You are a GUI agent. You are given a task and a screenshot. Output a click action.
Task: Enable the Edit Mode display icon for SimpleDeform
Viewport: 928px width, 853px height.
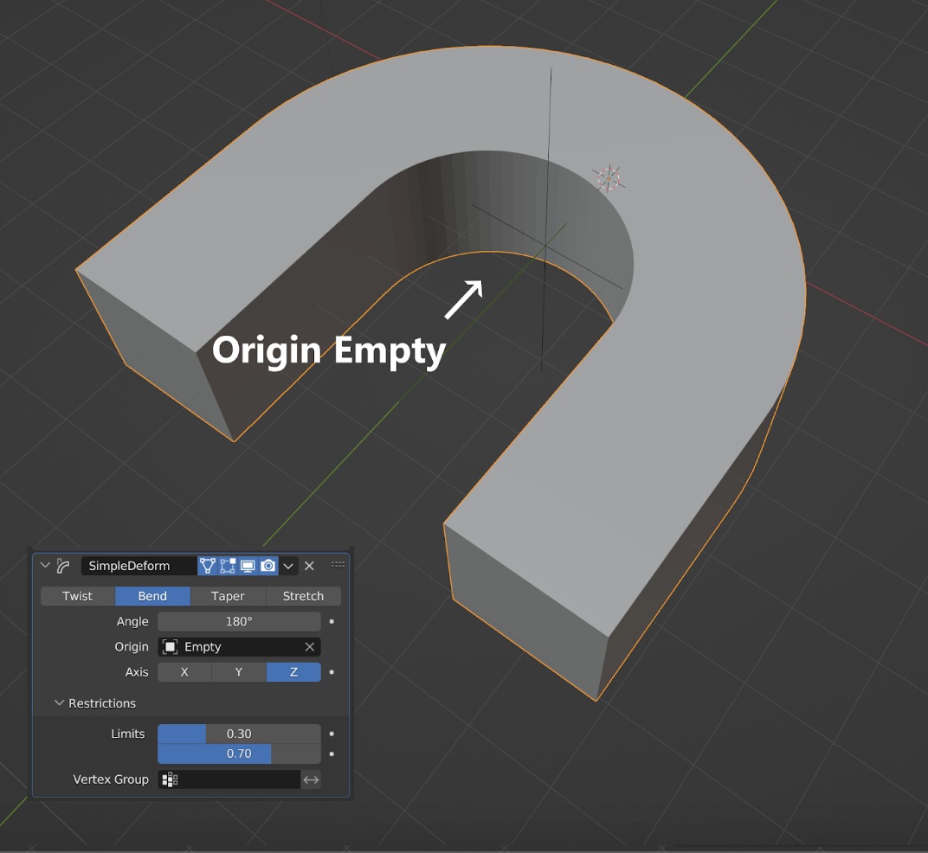pyautogui.click(x=226, y=566)
